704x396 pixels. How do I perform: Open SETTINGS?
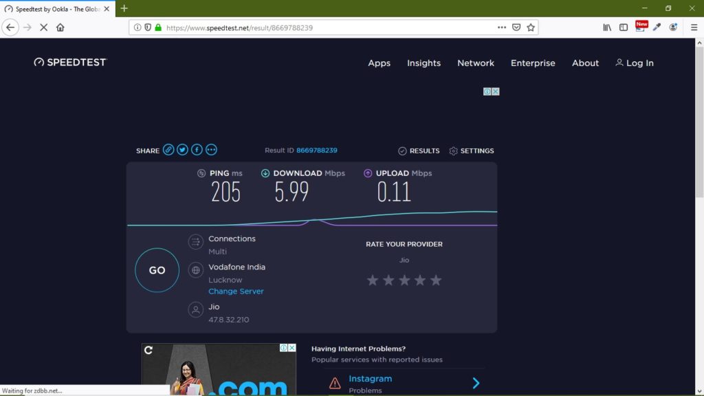472,151
